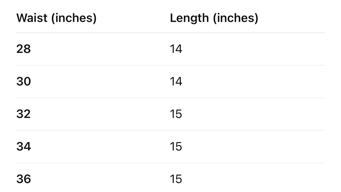Select length 15 in the waist 34 row
Screen dimensions: 341x192
[x=176, y=147]
